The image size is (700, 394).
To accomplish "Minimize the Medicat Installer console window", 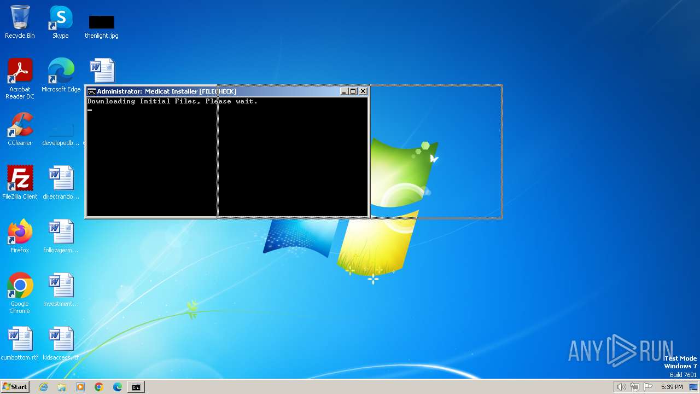I will [344, 91].
